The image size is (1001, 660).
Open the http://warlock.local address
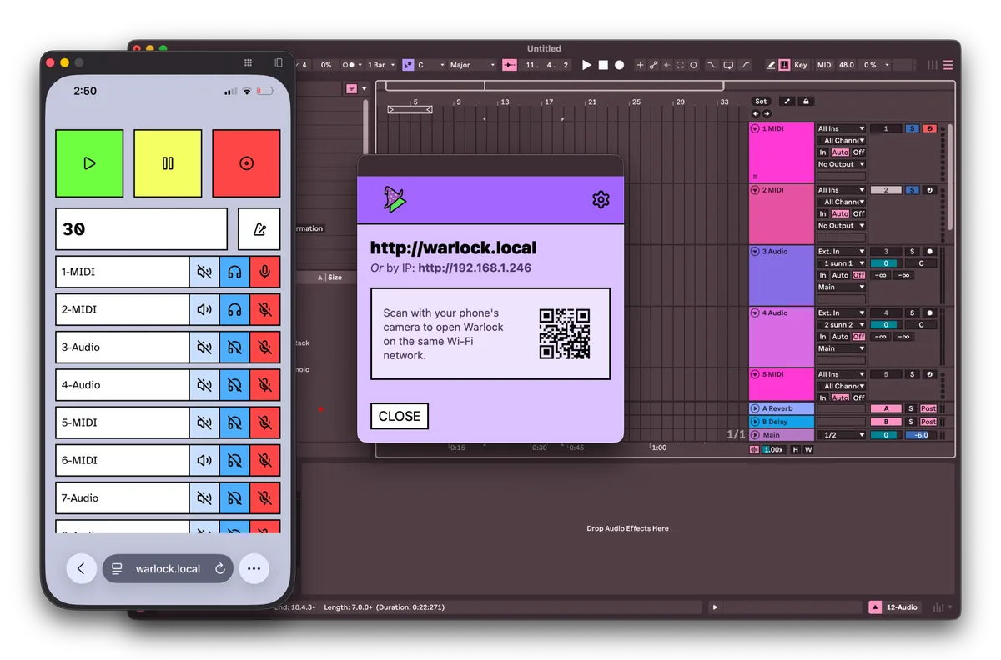point(453,247)
